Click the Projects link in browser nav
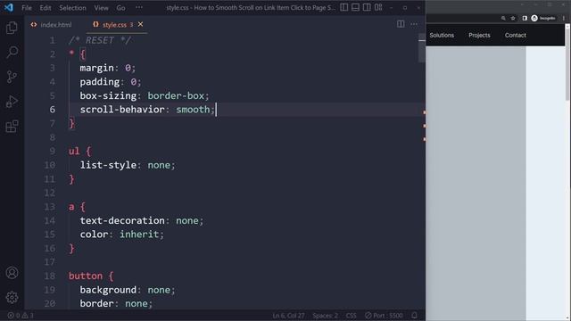 [x=479, y=36]
